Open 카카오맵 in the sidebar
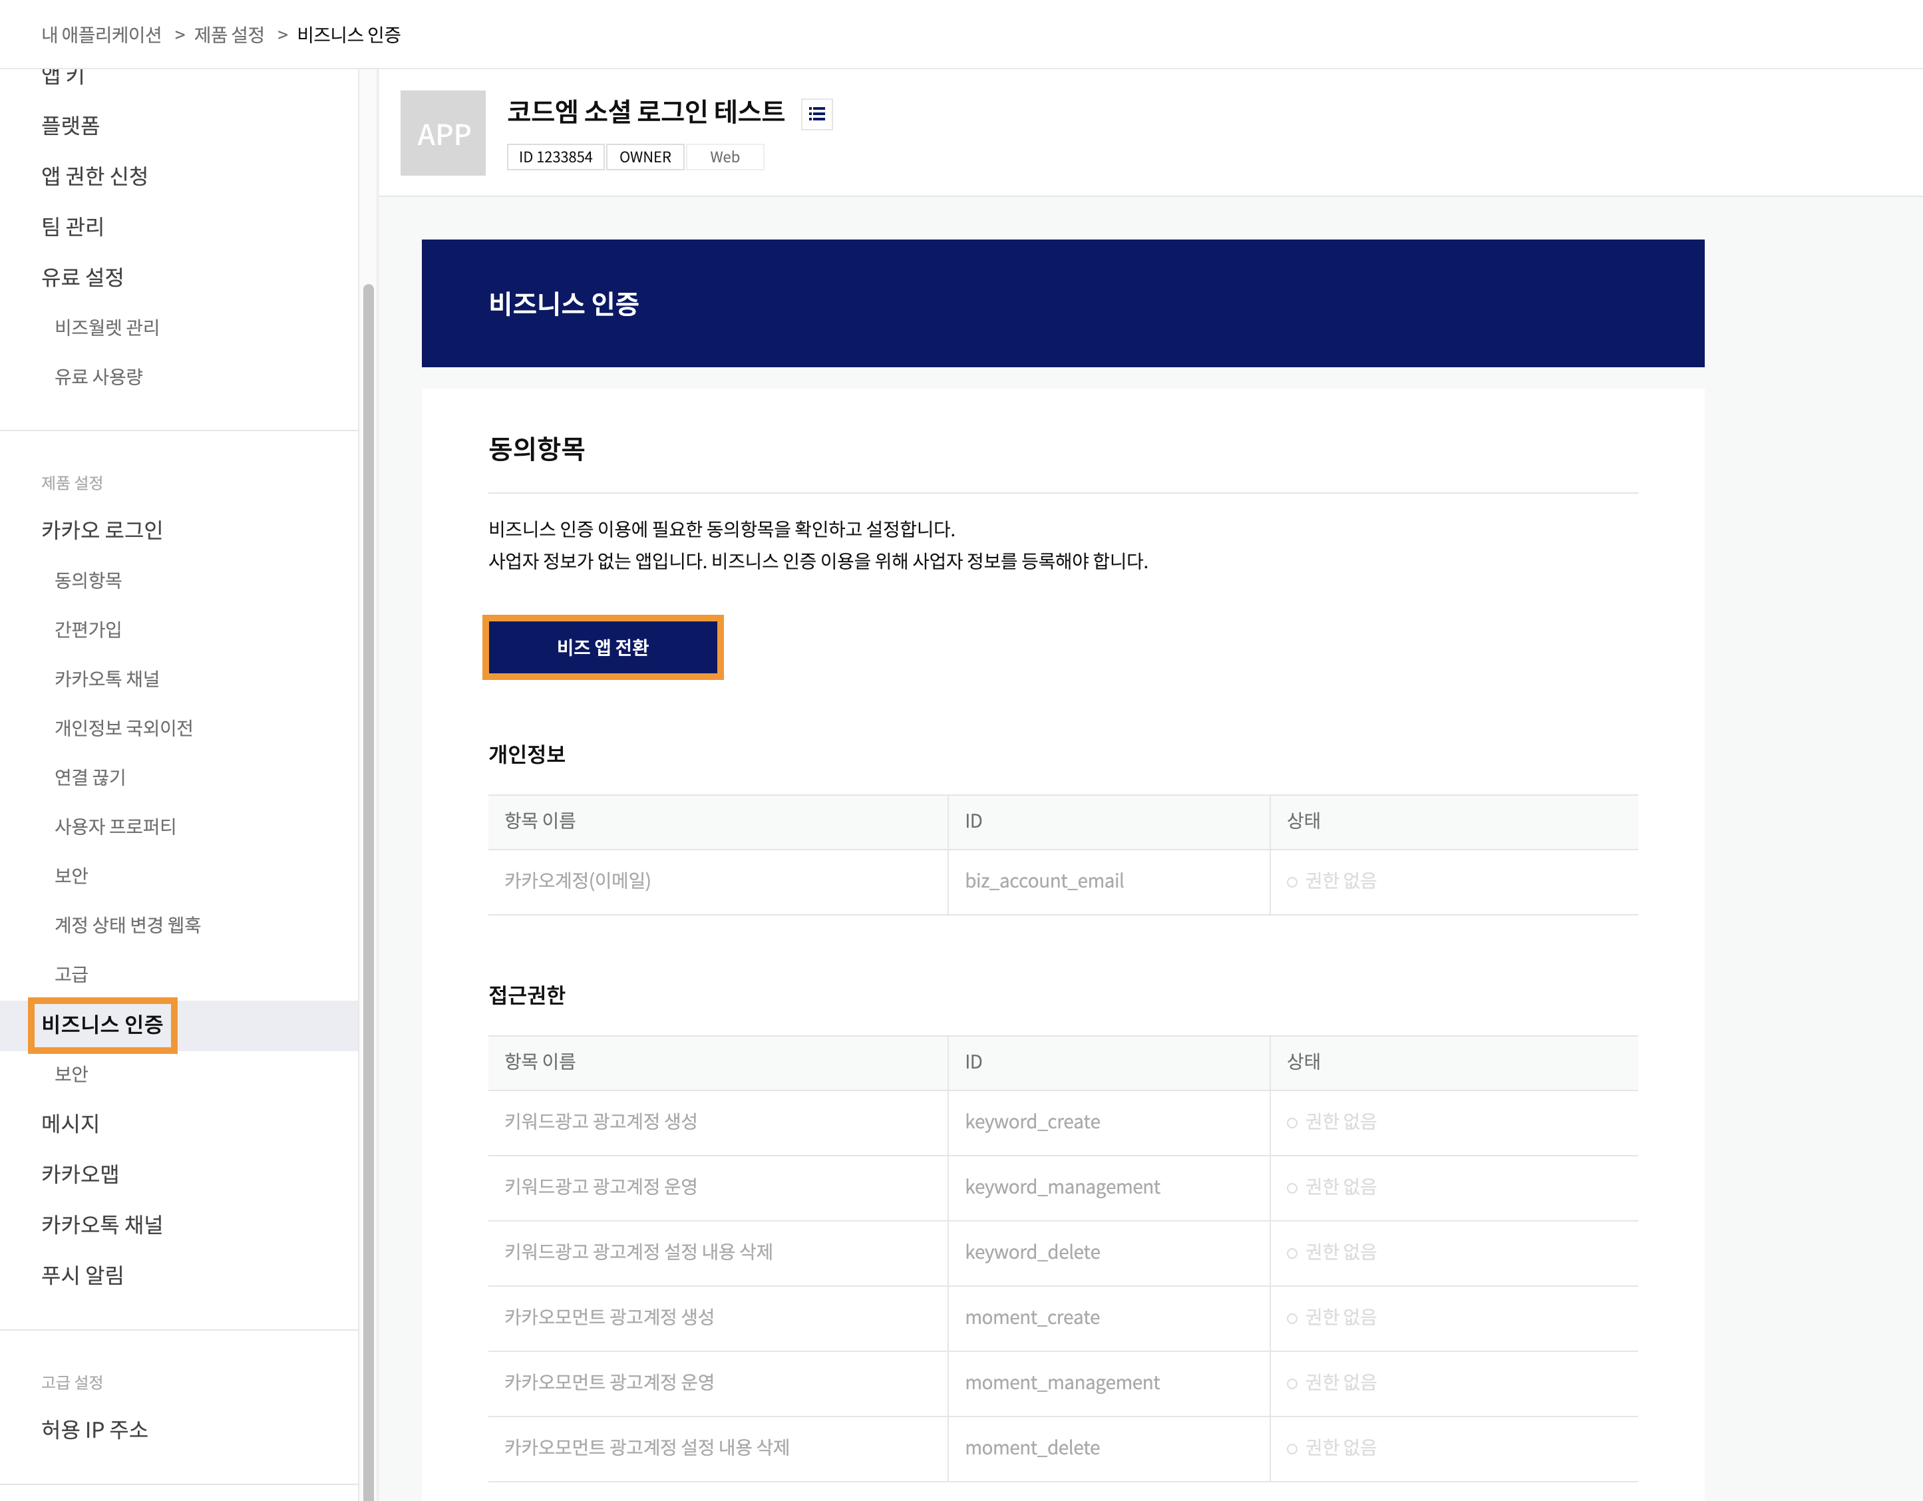This screenshot has width=1923, height=1501. tap(80, 1174)
